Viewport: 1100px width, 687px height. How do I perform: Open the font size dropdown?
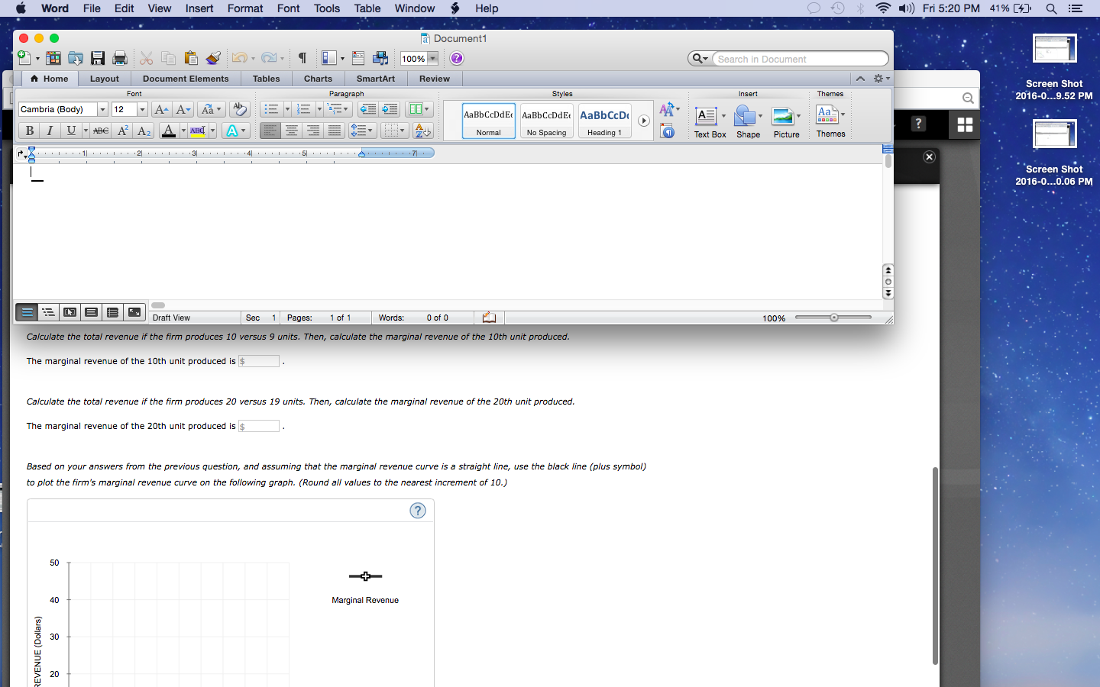point(141,109)
